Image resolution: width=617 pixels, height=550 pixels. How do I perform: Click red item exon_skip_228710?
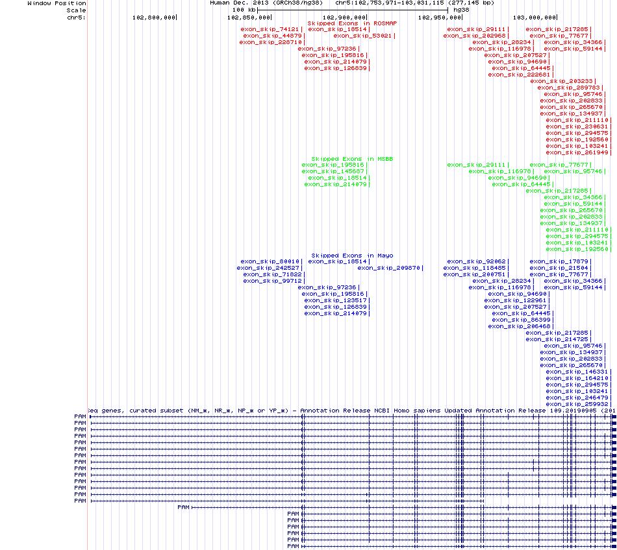coord(270,42)
